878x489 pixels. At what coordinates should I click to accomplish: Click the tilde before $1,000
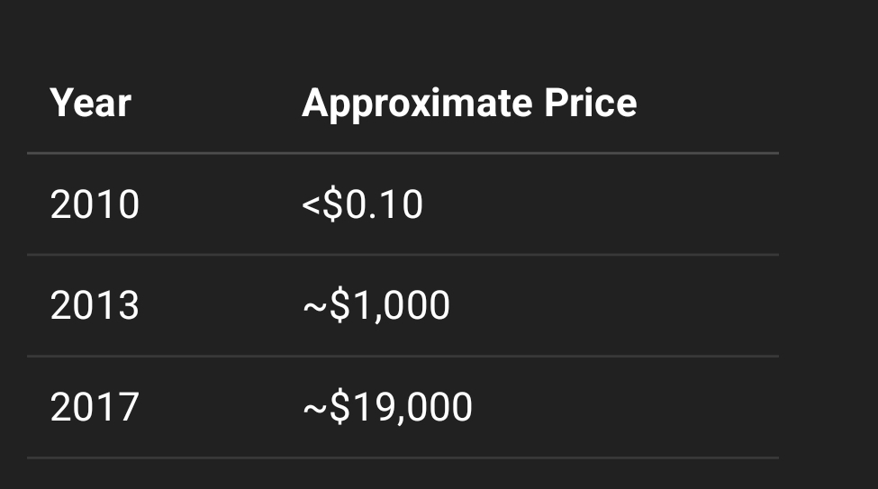[x=314, y=307]
